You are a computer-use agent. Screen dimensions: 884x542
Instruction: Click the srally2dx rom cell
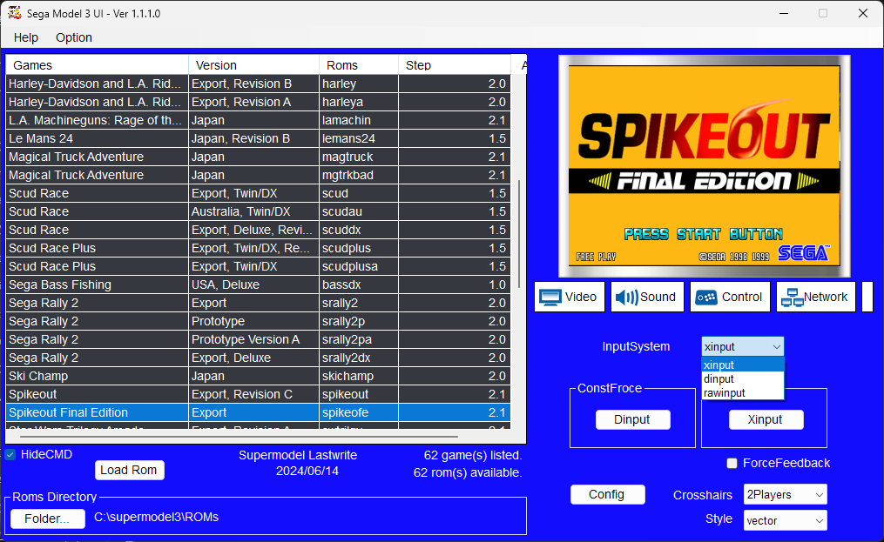tap(359, 358)
